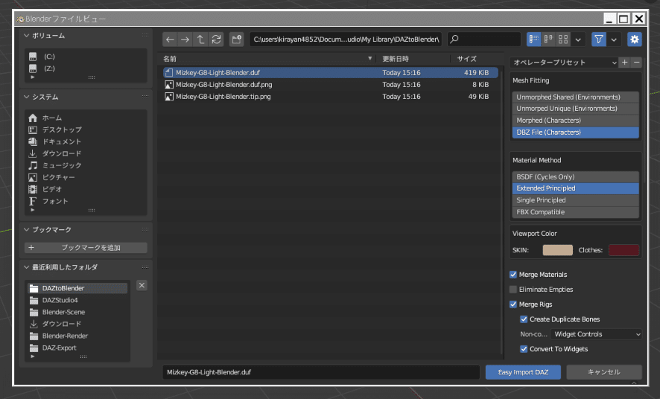Go back to previous folder arrow
Screen dimensions: 660x399
[170, 39]
